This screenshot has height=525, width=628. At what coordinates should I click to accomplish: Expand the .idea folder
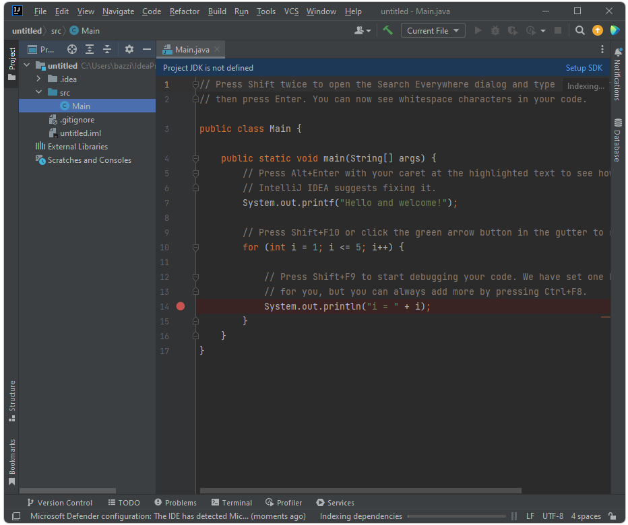click(x=39, y=79)
